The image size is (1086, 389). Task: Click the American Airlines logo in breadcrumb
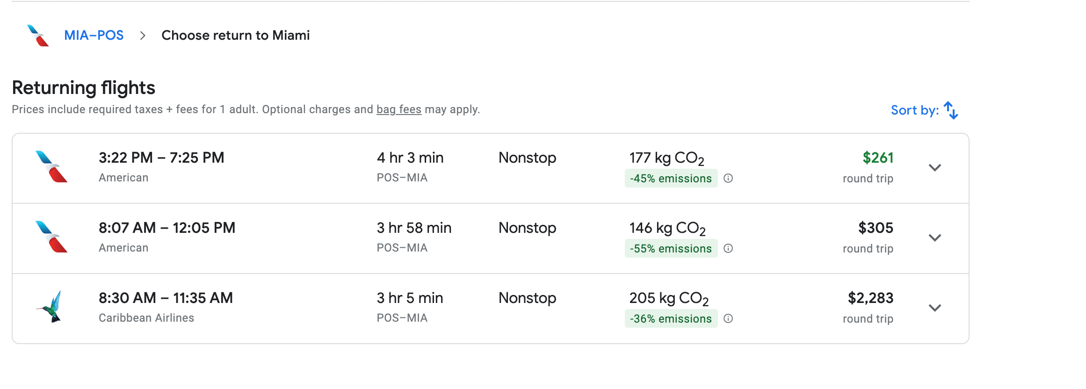pyautogui.click(x=38, y=36)
